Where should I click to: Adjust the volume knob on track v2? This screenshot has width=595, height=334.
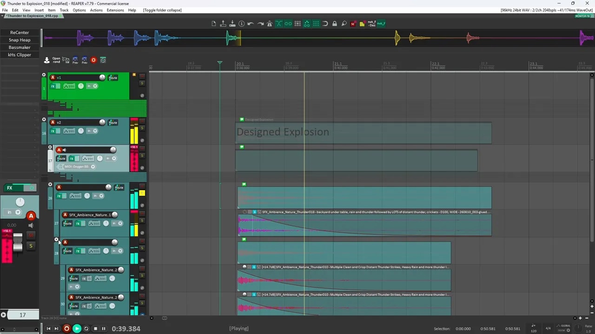pyautogui.click(x=102, y=122)
